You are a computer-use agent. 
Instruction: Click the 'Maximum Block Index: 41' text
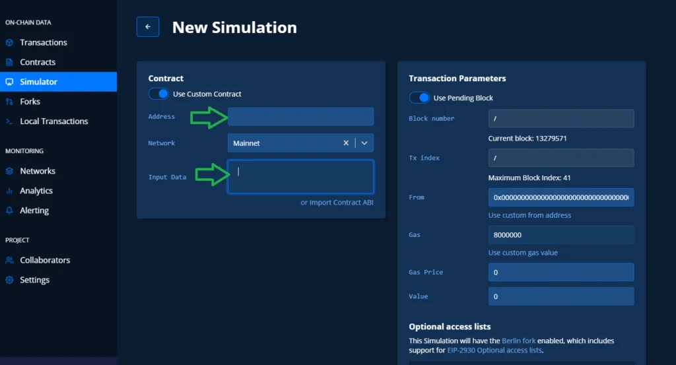coord(529,178)
